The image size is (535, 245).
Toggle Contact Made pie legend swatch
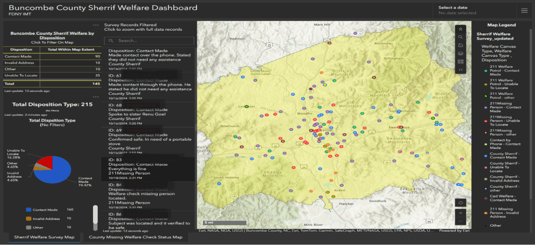(x=29, y=210)
